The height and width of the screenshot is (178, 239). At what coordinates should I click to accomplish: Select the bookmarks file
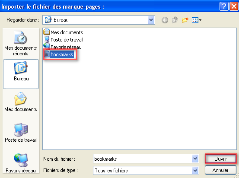pyautogui.click(x=59, y=54)
